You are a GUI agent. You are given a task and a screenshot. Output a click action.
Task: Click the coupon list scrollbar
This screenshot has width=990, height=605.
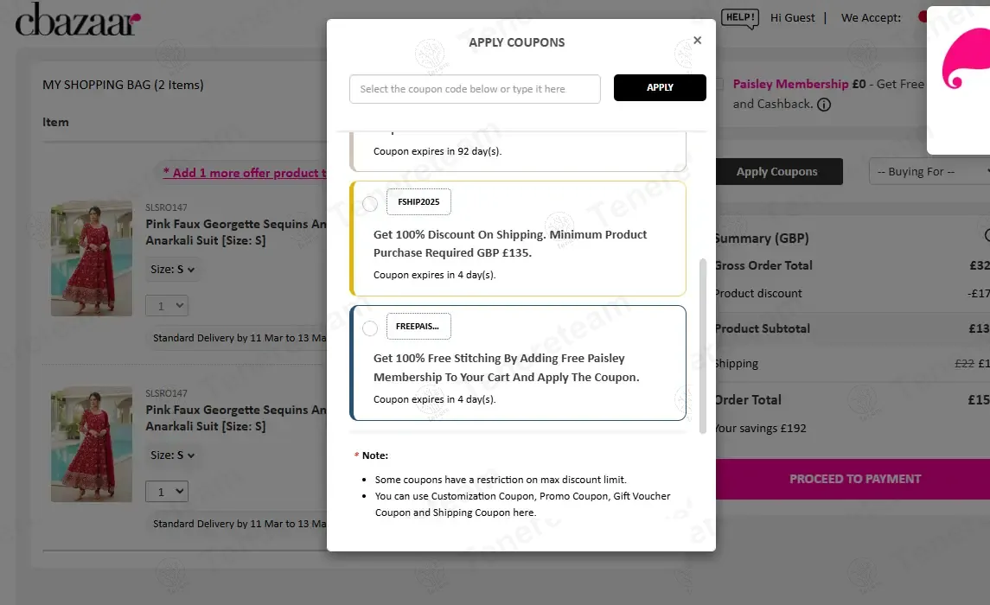click(703, 346)
